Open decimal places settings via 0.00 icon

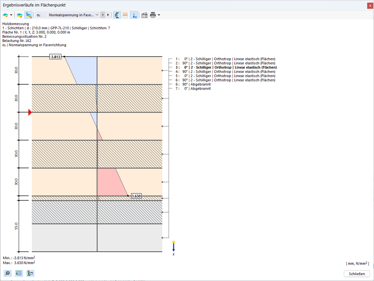tap(18, 273)
